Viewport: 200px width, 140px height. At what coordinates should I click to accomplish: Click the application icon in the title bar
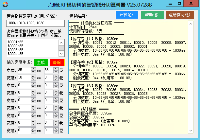click(x=5, y=5)
